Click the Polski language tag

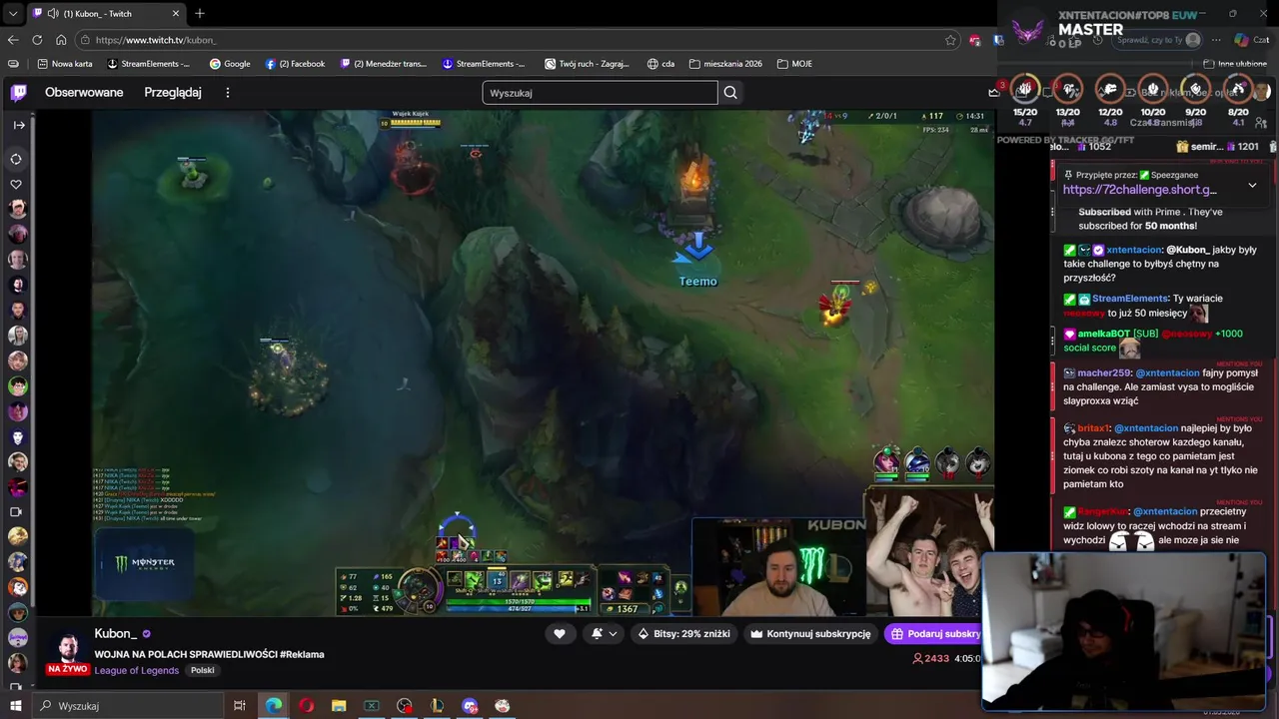(x=203, y=670)
